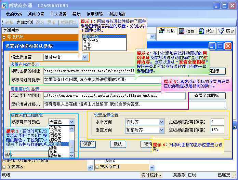This screenshot has height=180, width=238.
Task: Click the 屏蔽 toolbar button
Action: point(51,23)
